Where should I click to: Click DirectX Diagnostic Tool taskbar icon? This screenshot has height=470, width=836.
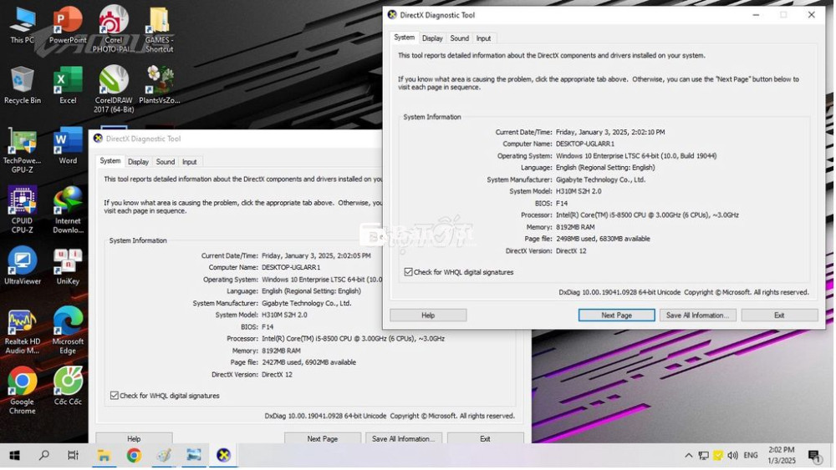223,456
